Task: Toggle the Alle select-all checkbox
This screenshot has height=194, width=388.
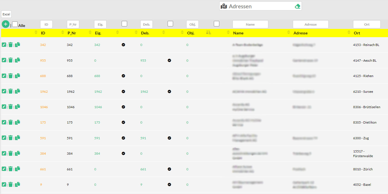Action: tap(15, 24)
